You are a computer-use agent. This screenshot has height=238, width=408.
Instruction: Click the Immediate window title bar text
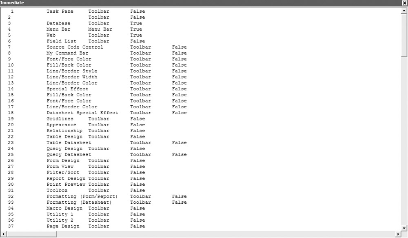pyautogui.click(x=12, y=3)
